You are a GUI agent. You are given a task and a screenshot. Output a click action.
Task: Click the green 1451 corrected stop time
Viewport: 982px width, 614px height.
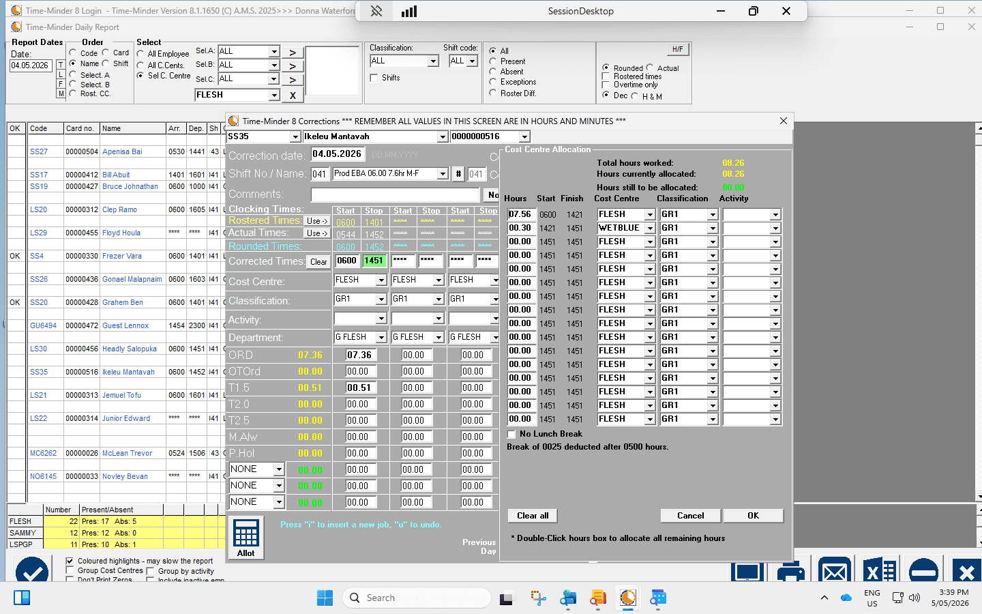[x=374, y=261]
